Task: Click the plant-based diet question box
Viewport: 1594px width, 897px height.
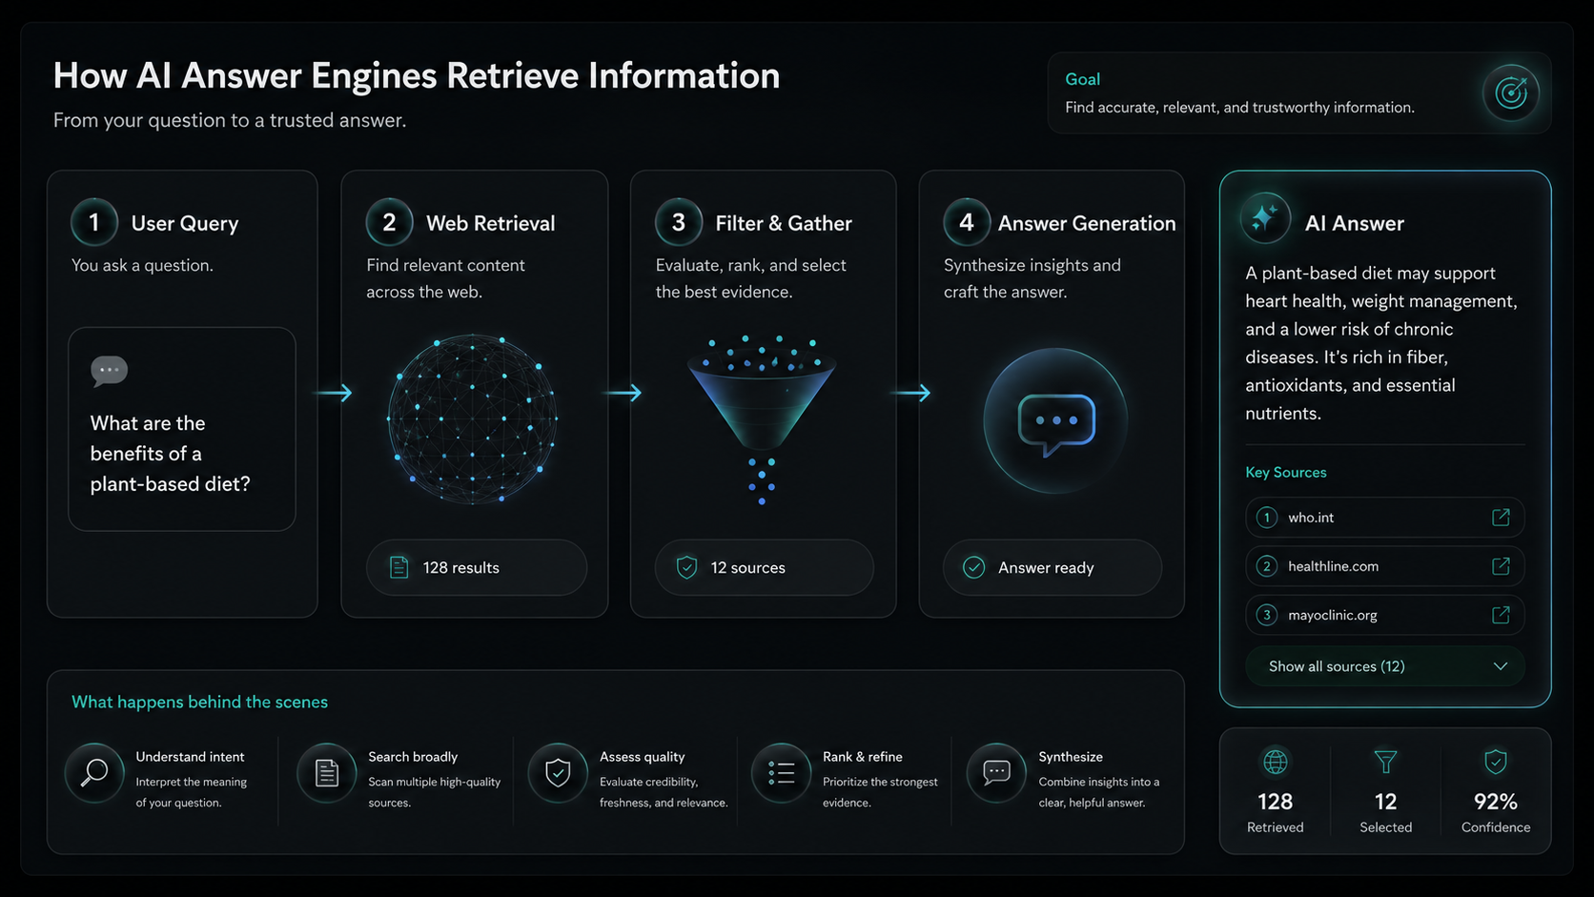Action: pyautogui.click(x=182, y=429)
